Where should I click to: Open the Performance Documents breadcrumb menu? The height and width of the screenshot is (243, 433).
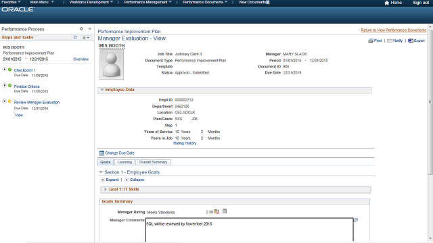pos(205,2)
